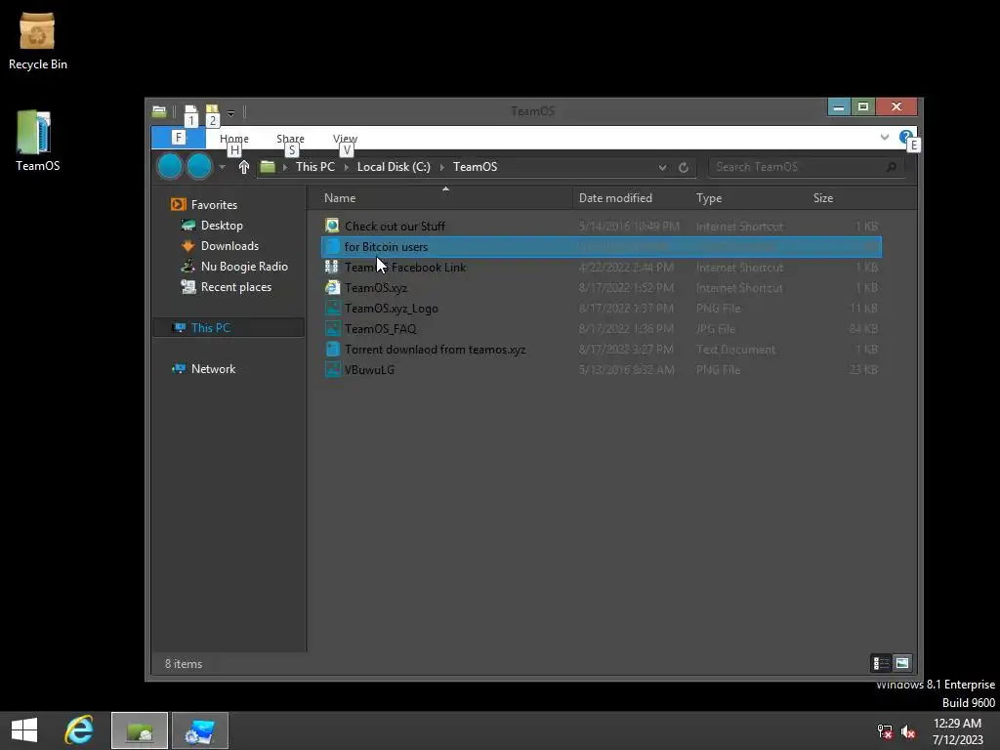1000x750 pixels.
Task: Open the File tab in the ribbon
Action: (x=179, y=137)
